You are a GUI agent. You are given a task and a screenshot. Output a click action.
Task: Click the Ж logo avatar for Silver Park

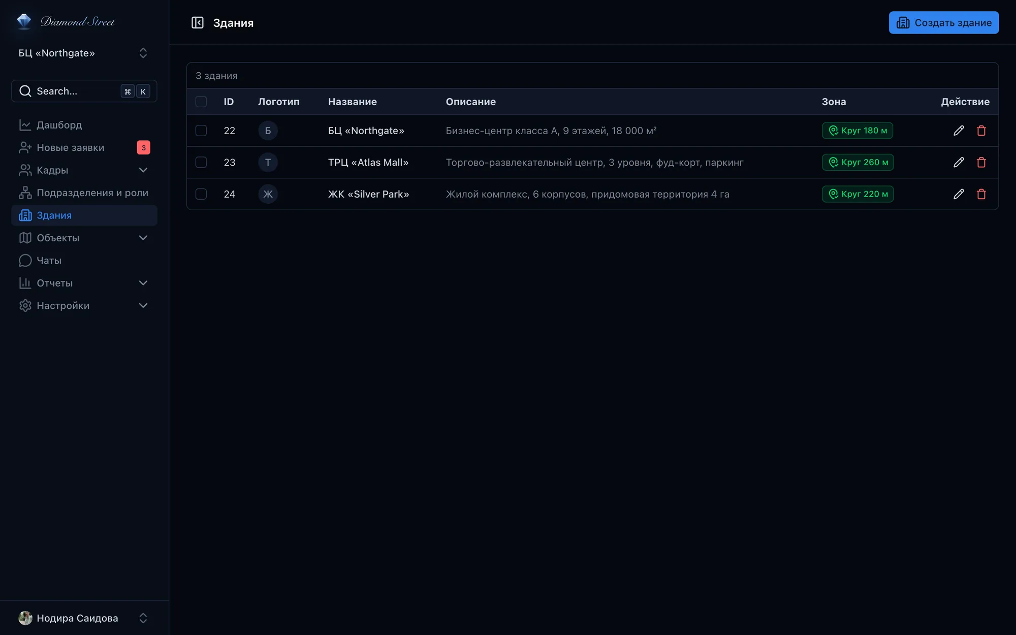(268, 194)
